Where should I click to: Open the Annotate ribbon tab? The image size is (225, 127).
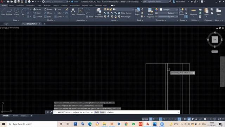(20, 6)
